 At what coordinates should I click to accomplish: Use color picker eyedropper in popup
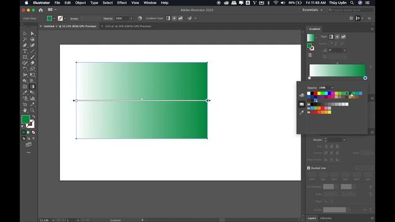(x=302, y=112)
